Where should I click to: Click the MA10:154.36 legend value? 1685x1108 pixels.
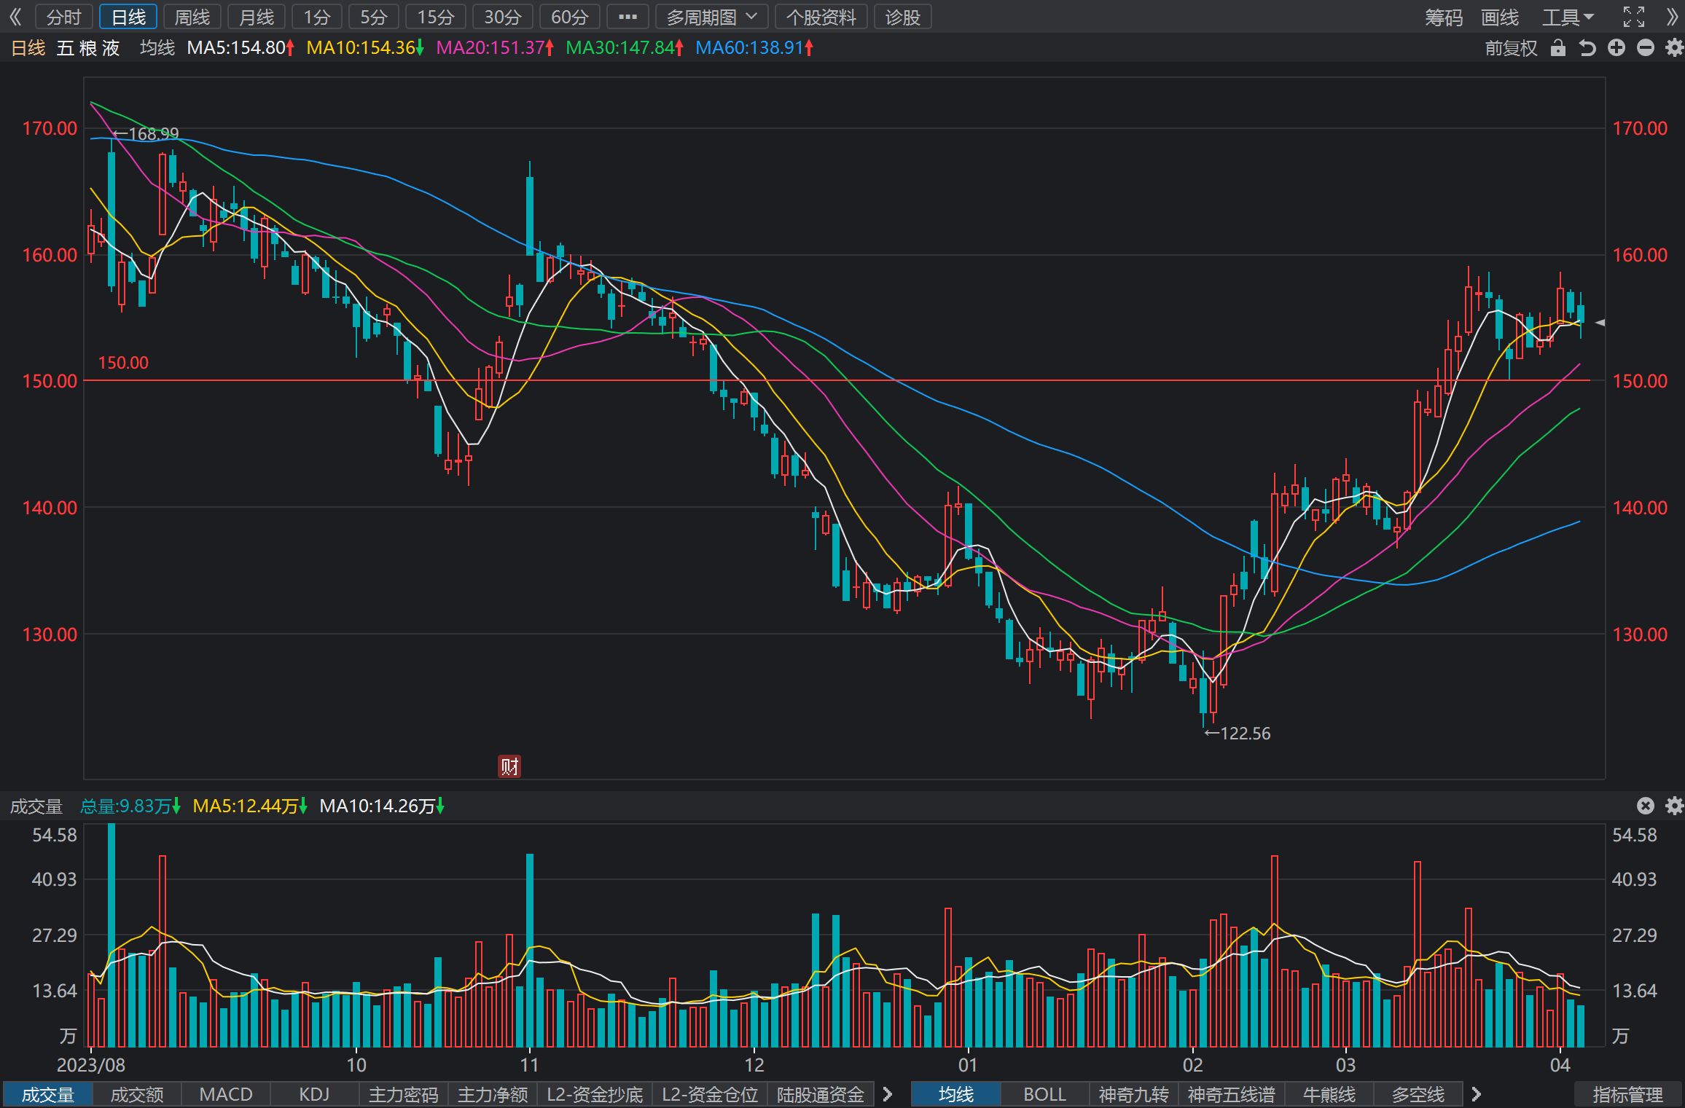pos(365,48)
